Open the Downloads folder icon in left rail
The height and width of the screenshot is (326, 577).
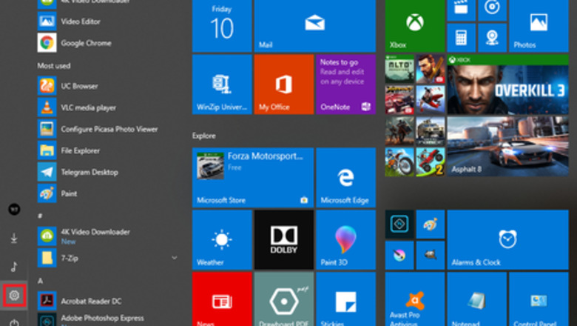(14, 239)
